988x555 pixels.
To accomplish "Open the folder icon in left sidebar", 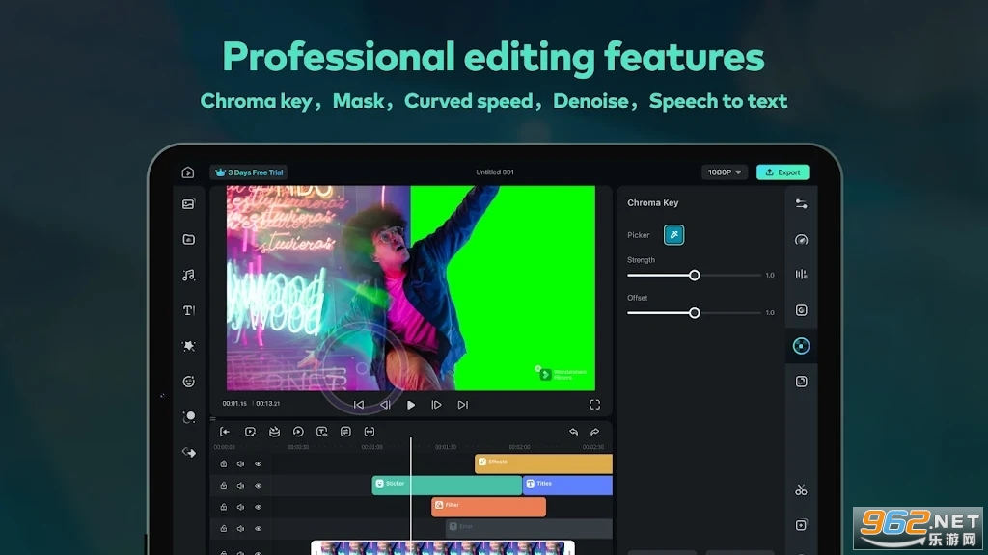I will [x=188, y=239].
